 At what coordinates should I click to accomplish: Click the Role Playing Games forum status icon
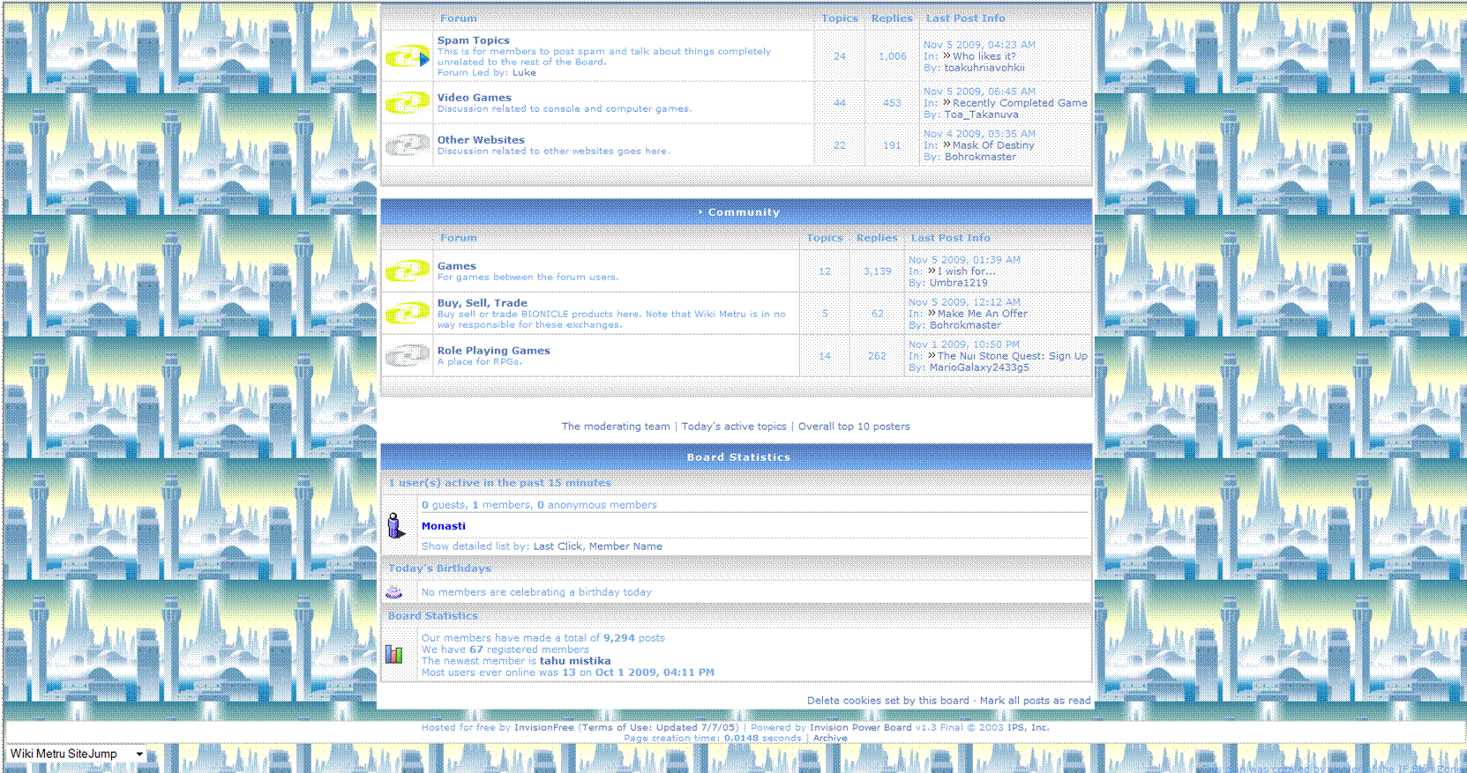(x=408, y=356)
